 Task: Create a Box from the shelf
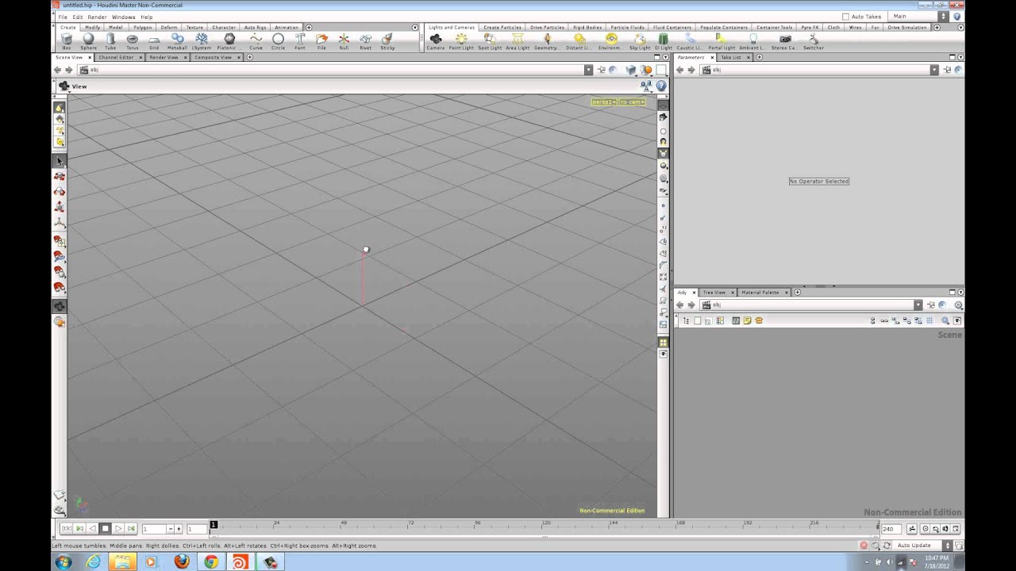[x=67, y=41]
